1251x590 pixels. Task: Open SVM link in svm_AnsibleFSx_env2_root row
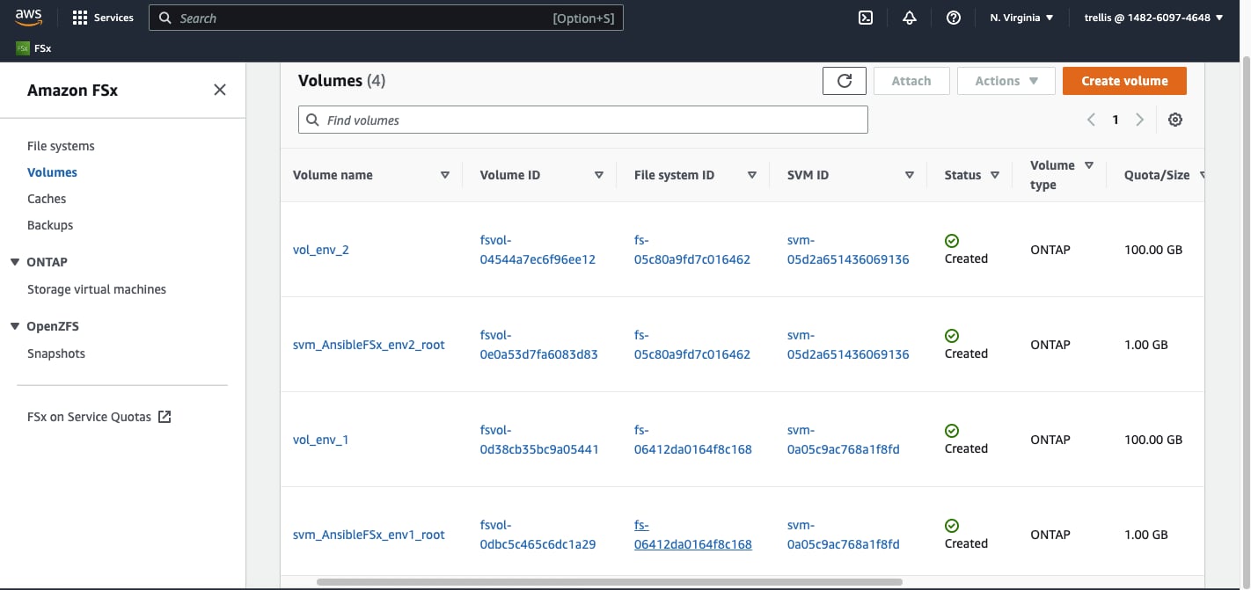tap(848, 345)
